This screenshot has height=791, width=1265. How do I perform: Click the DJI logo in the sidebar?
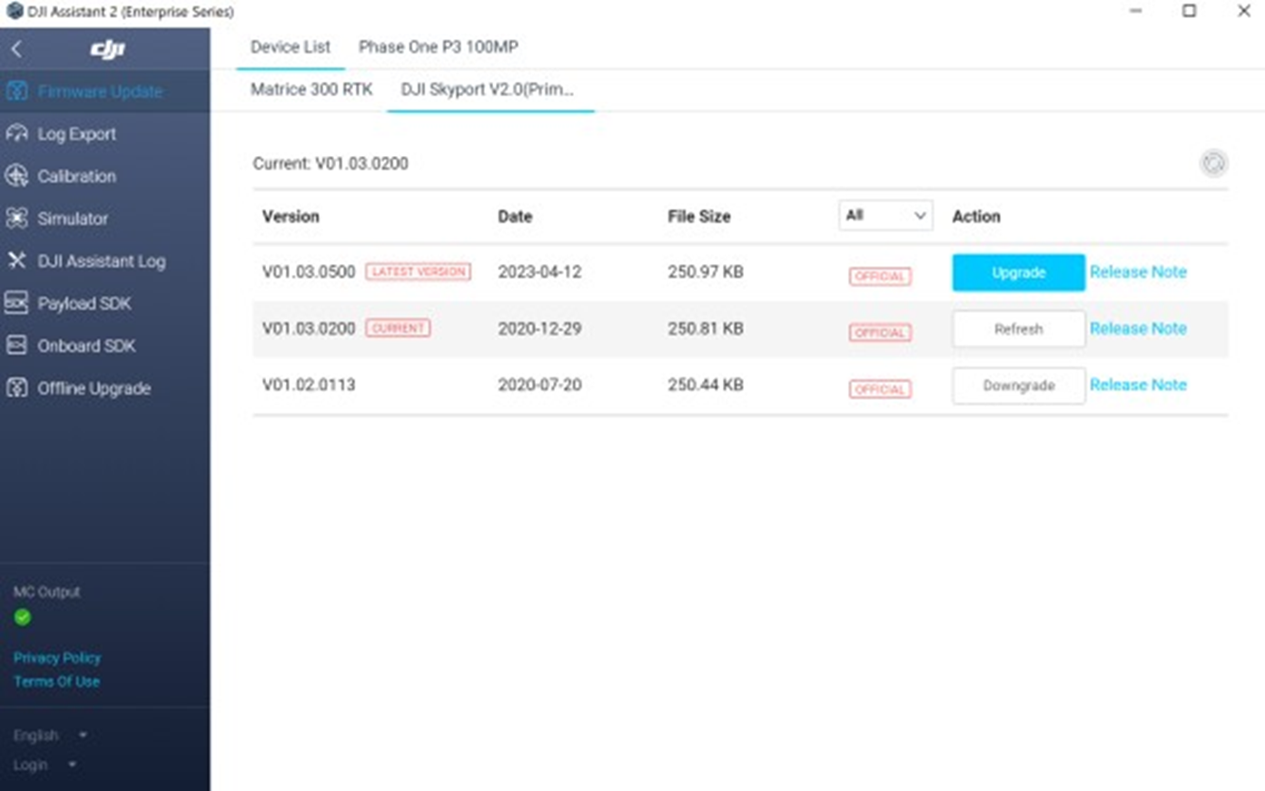click(x=107, y=50)
